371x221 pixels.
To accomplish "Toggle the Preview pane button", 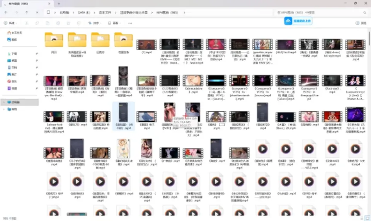I will pyautogui.click(x=361, y=23).
